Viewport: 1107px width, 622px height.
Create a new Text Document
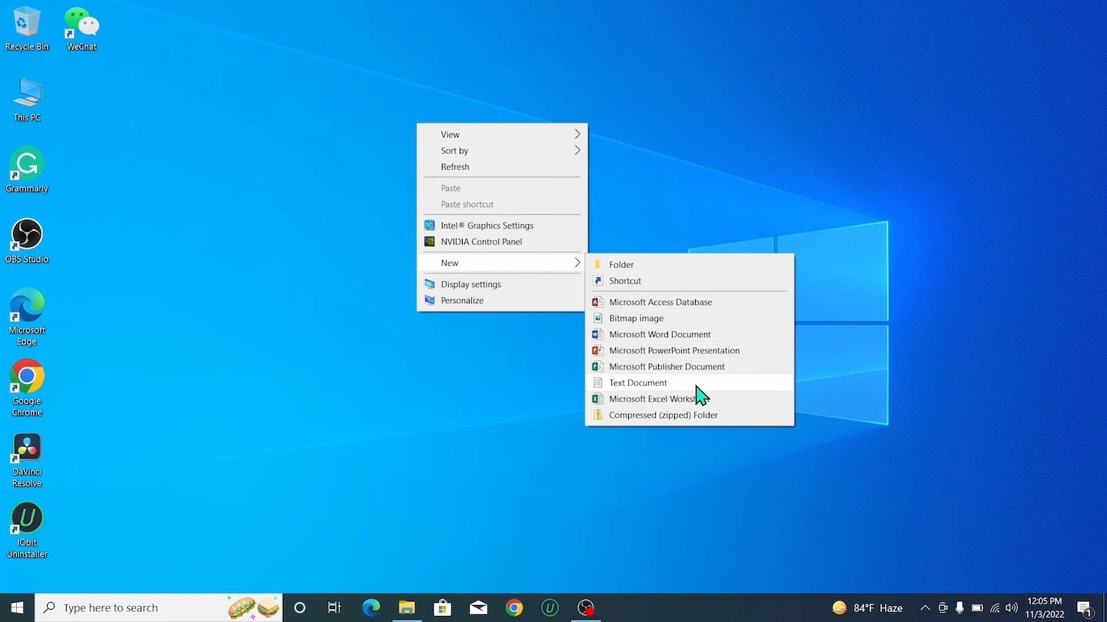point(690,382)
